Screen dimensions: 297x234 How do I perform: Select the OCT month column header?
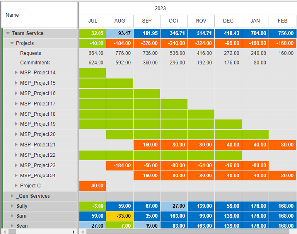point(174,21)
